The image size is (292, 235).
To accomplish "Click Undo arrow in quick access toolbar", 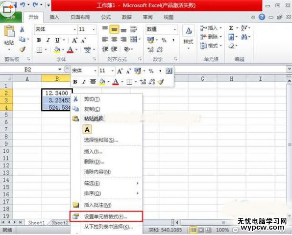I will click(23, 4).
